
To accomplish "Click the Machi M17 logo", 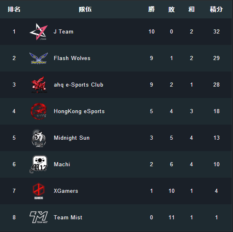I will [x=38, y=164].
